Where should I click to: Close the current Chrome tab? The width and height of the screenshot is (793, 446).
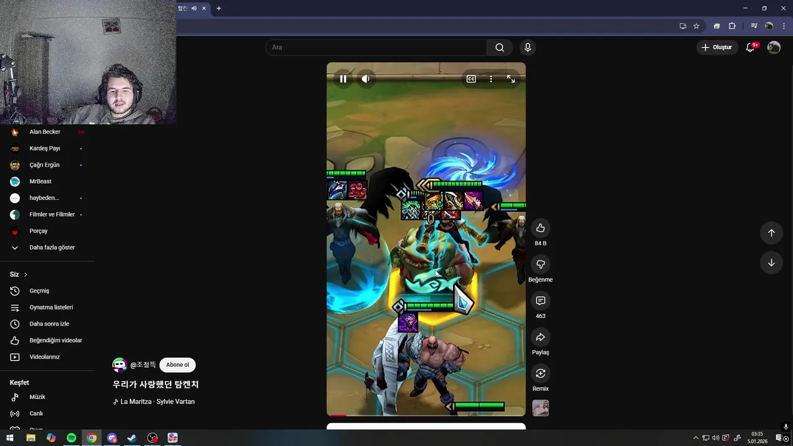coord(204,8)
